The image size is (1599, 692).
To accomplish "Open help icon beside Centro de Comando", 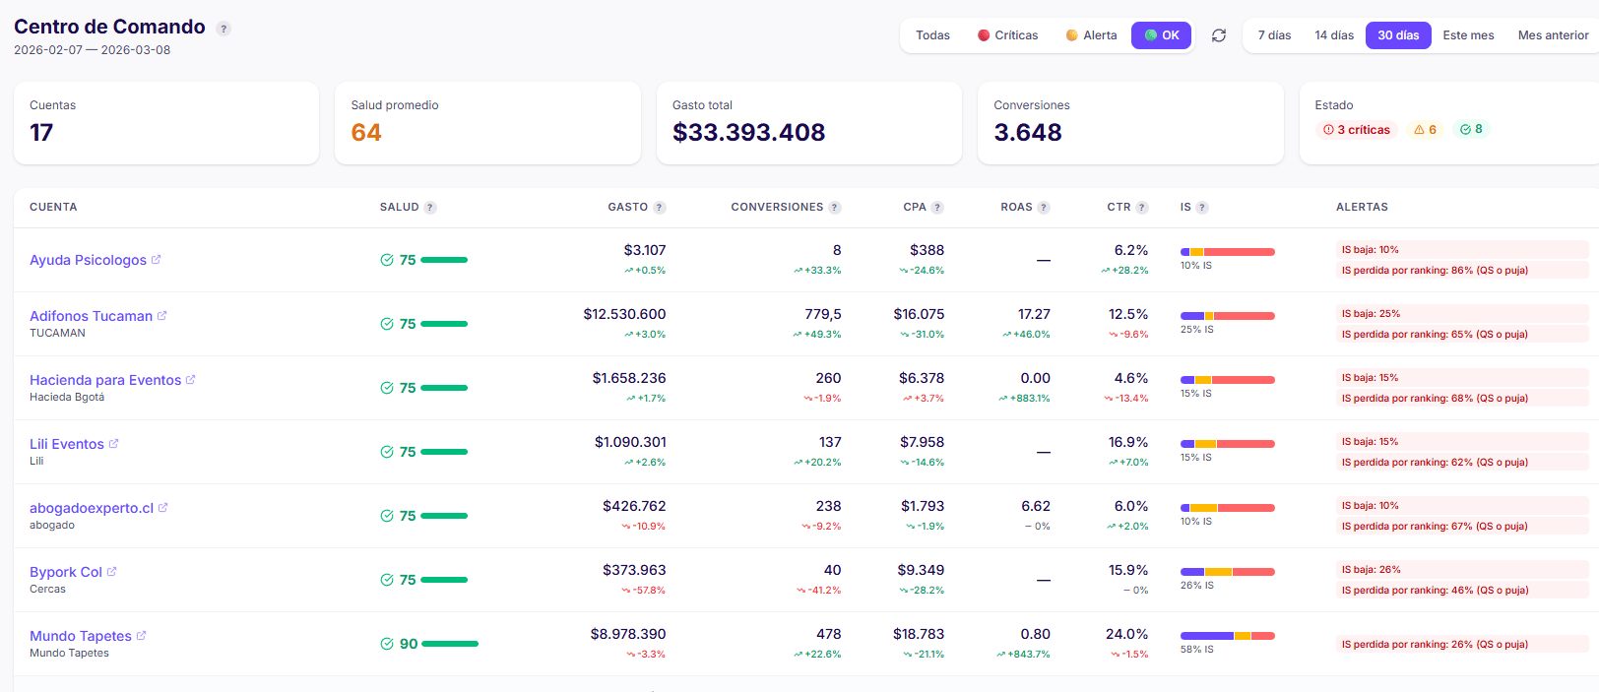I will (x=224, y=29).
